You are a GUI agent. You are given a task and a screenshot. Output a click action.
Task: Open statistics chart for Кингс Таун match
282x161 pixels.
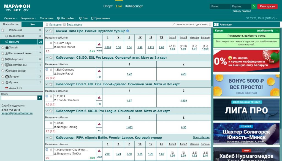click(99, 44)
